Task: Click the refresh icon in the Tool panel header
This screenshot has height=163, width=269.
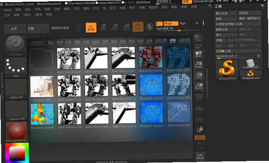Action: point(262,6)
